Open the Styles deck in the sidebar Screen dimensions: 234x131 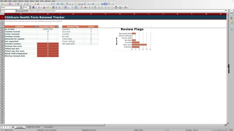coord(232,18)
